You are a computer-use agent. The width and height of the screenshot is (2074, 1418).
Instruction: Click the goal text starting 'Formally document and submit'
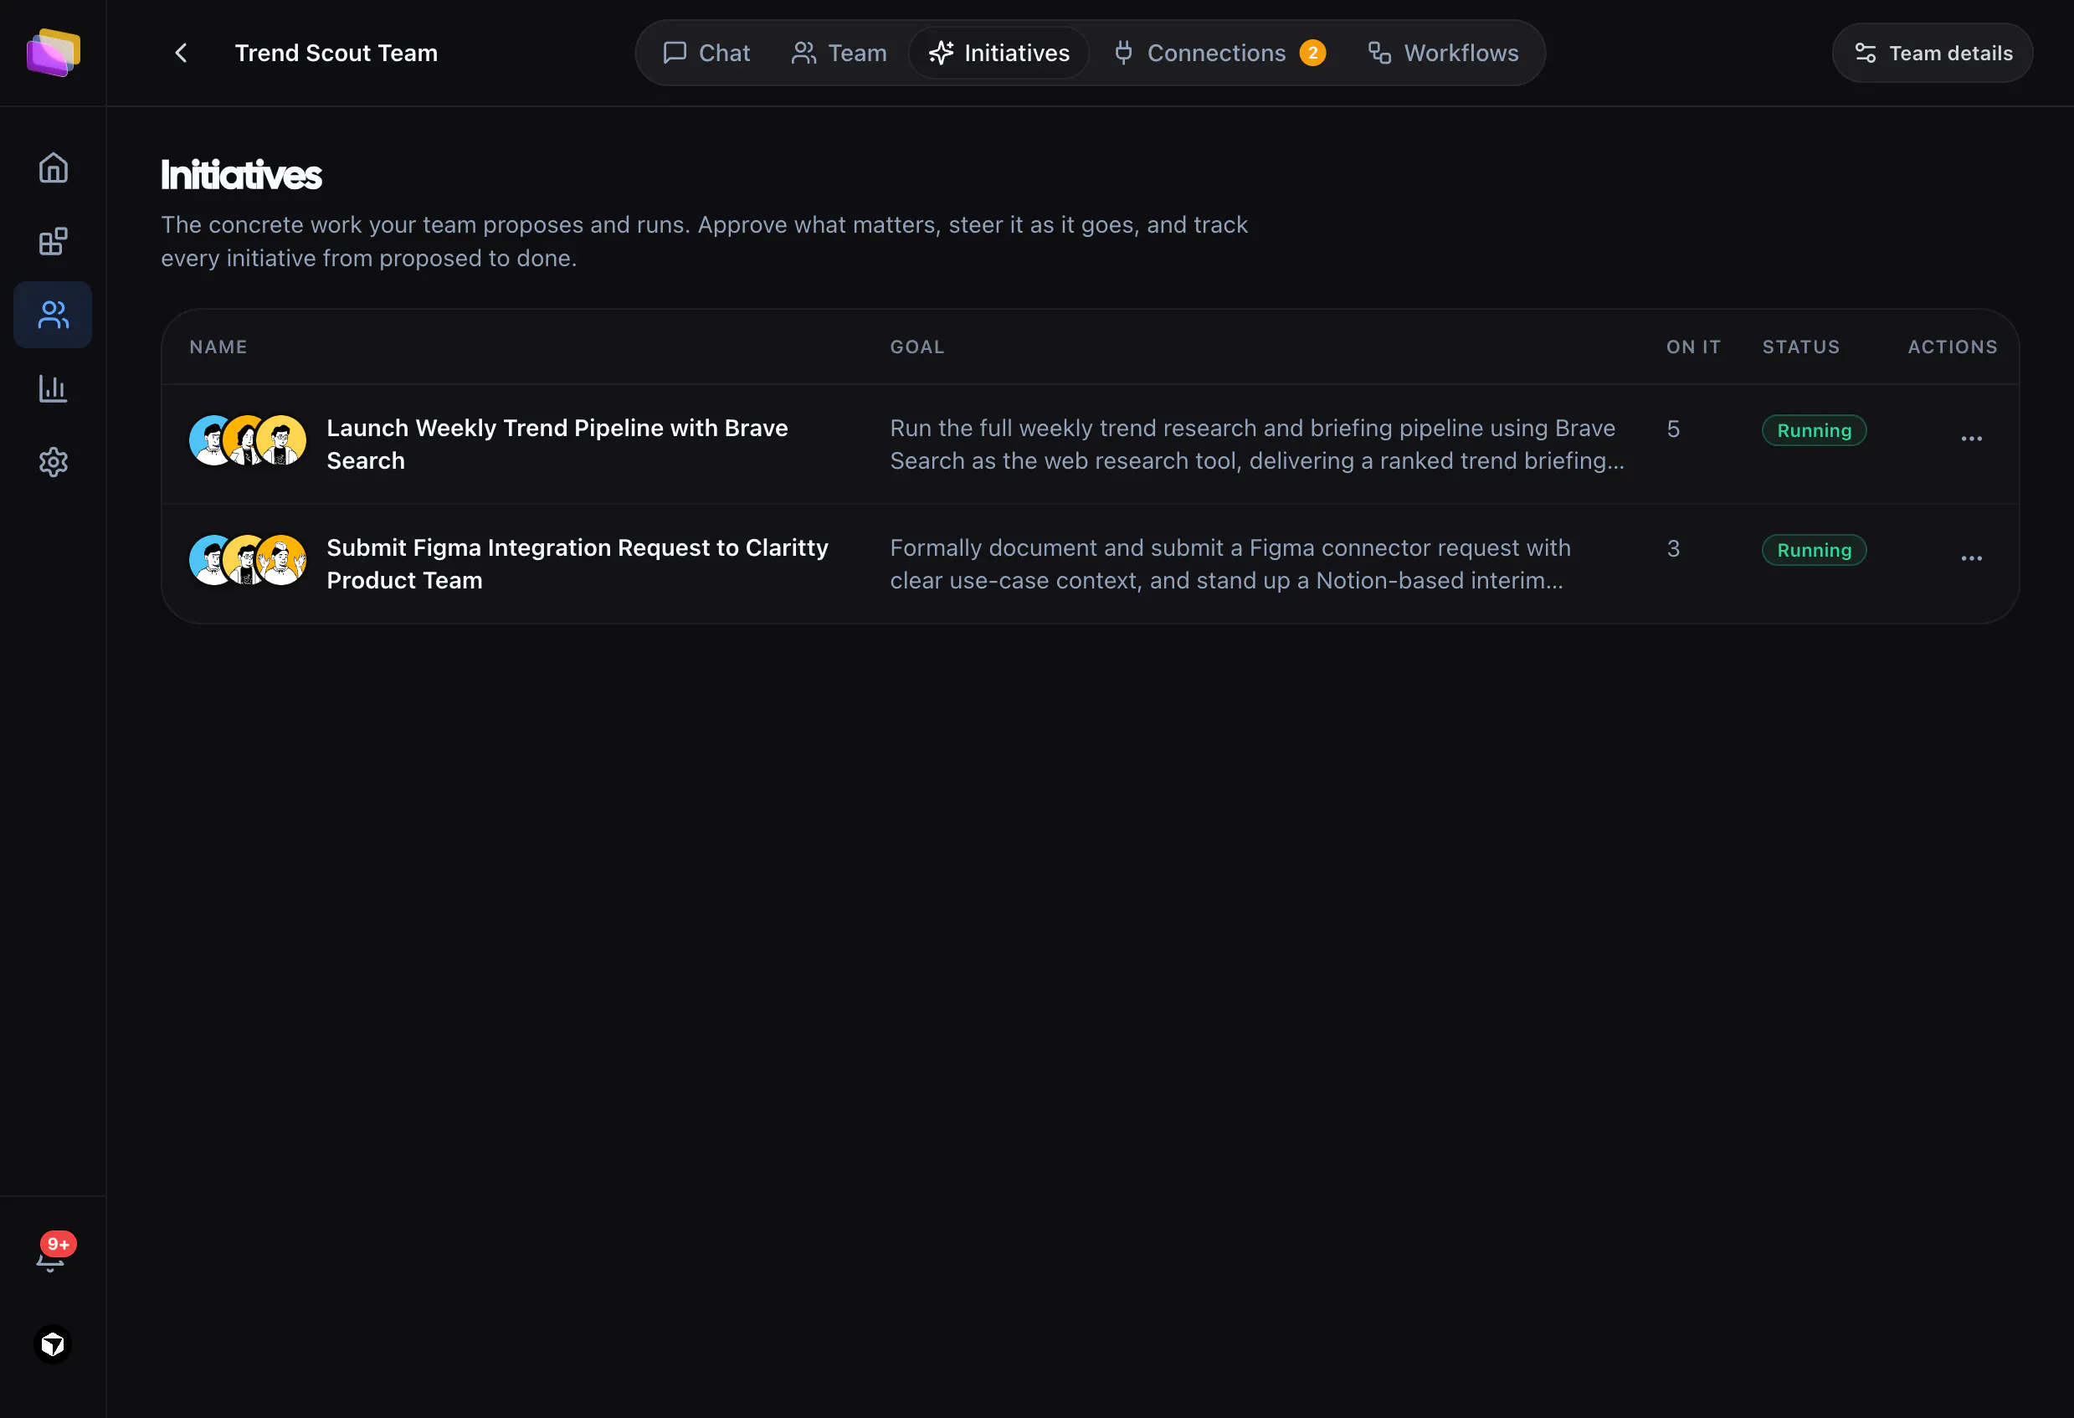1230,564
